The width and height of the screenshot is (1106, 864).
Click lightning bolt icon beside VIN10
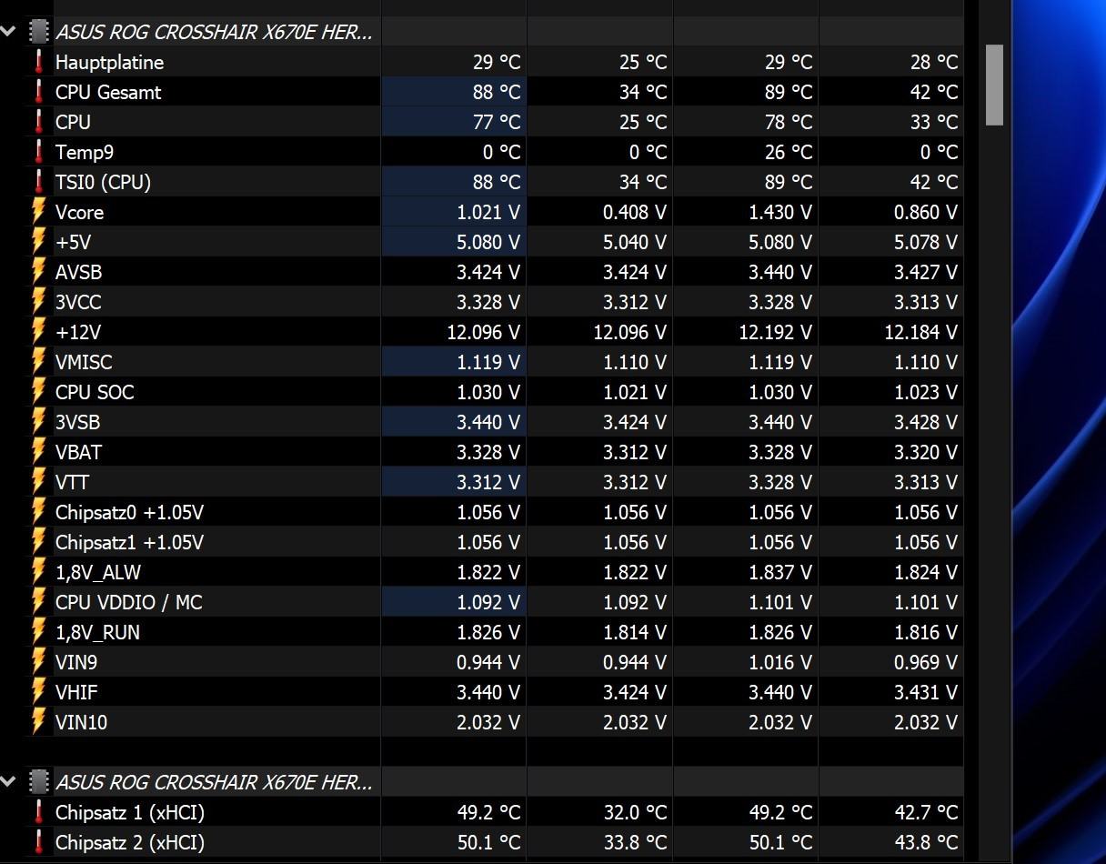[38, 722]
